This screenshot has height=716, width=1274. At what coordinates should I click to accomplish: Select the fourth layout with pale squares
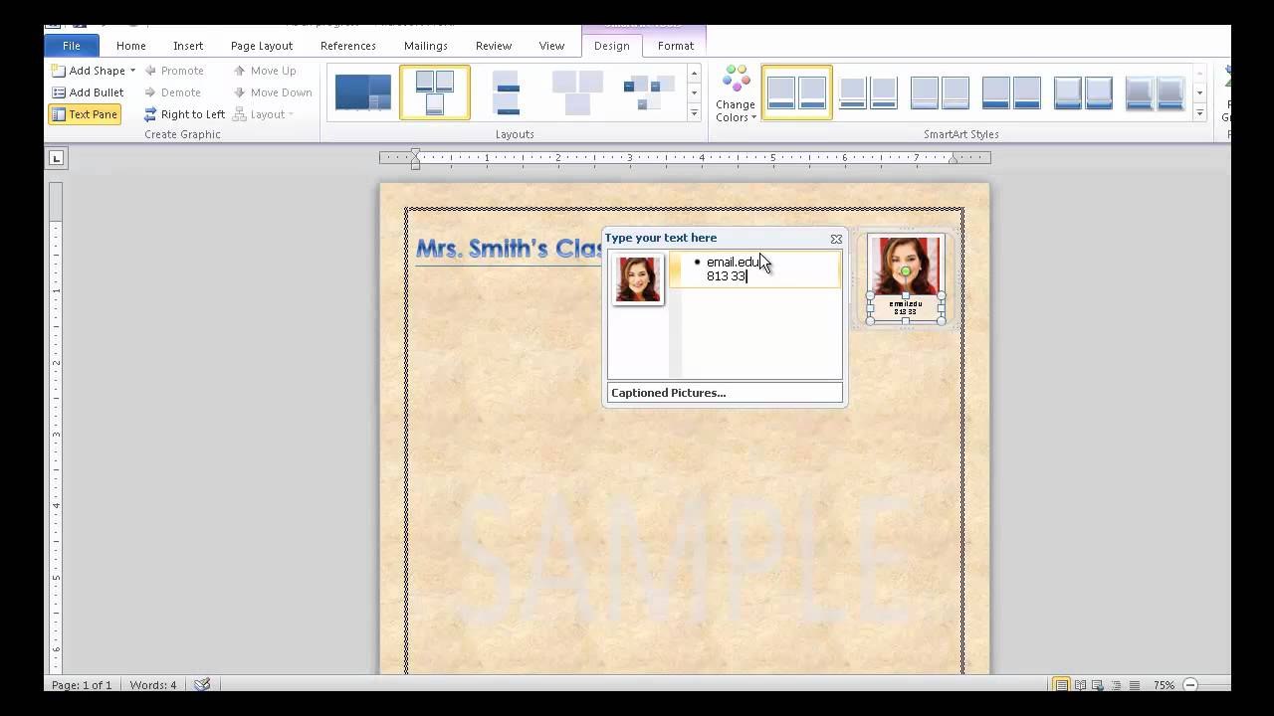[578, 92]
